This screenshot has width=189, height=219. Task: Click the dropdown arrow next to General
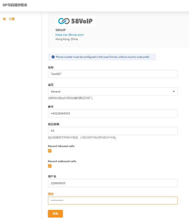(174, 91)
